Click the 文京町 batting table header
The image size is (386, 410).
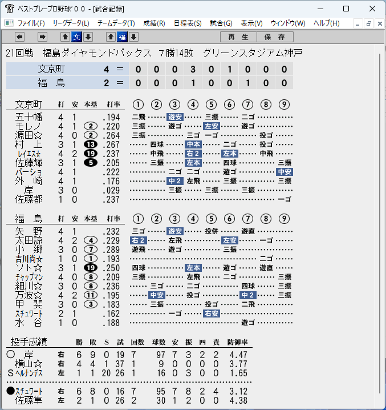[29, 104]
